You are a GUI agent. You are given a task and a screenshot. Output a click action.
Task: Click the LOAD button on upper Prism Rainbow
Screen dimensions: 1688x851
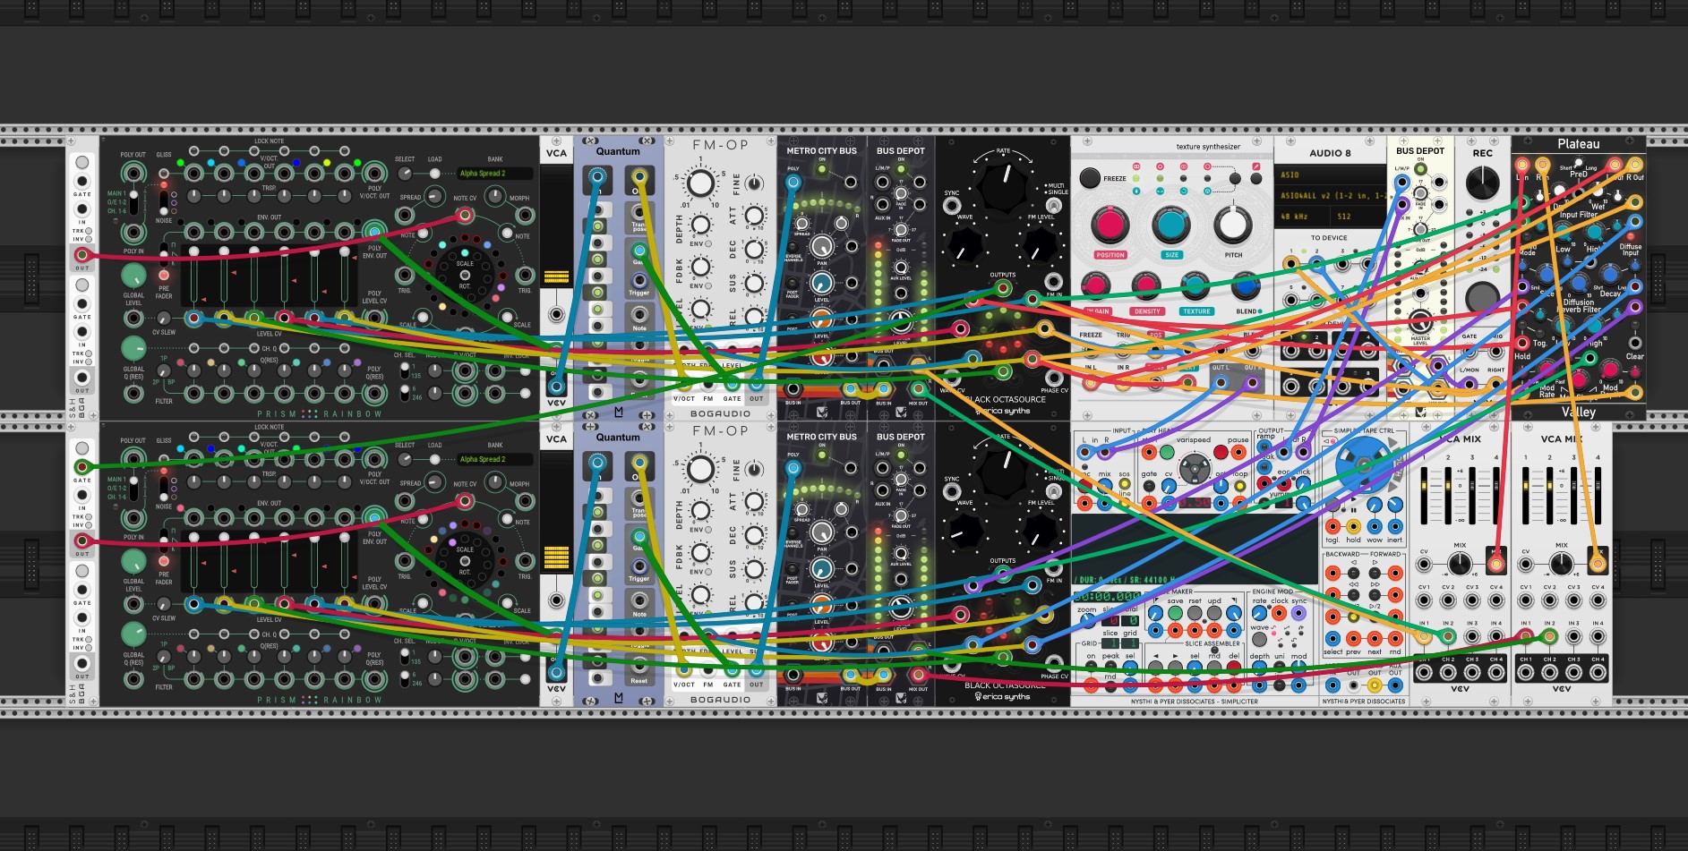pyautogui.click(x=435, y=174)
